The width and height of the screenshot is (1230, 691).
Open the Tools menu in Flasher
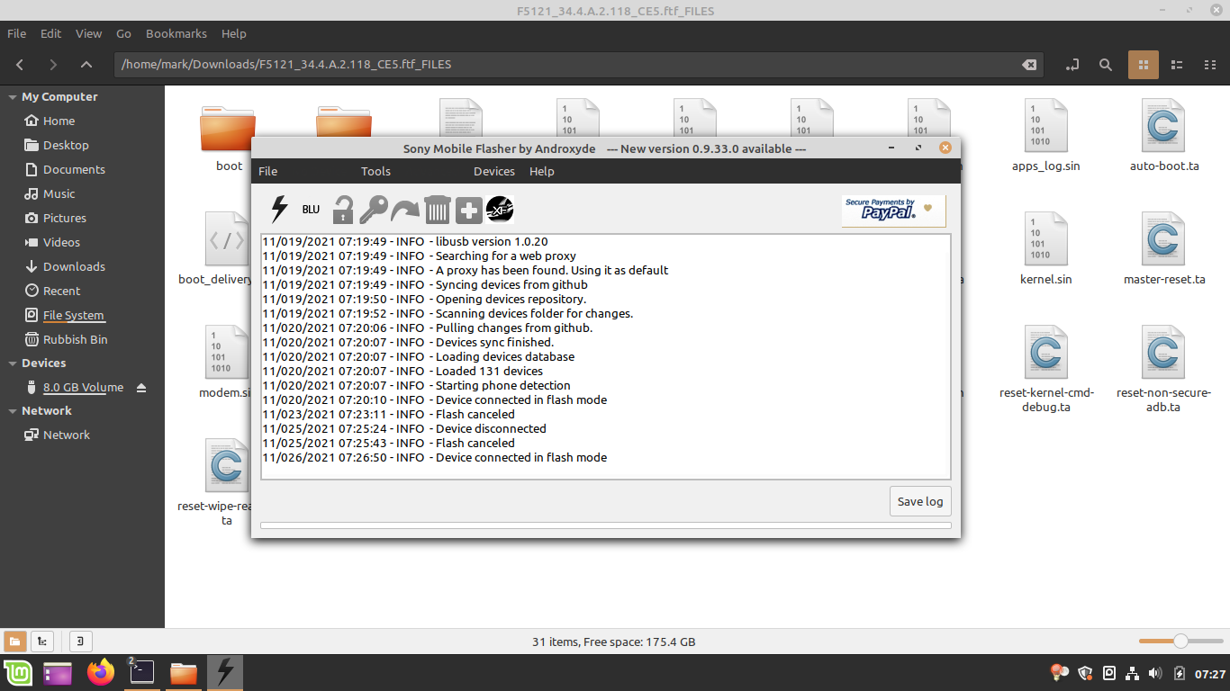375,172
